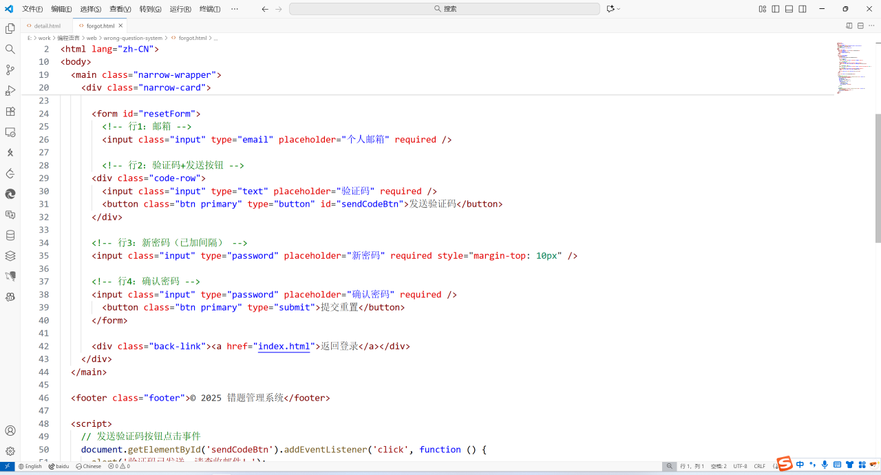
Task: Click the 搜索 command center box
Action: pyautogui.click(x=445, y=9)
